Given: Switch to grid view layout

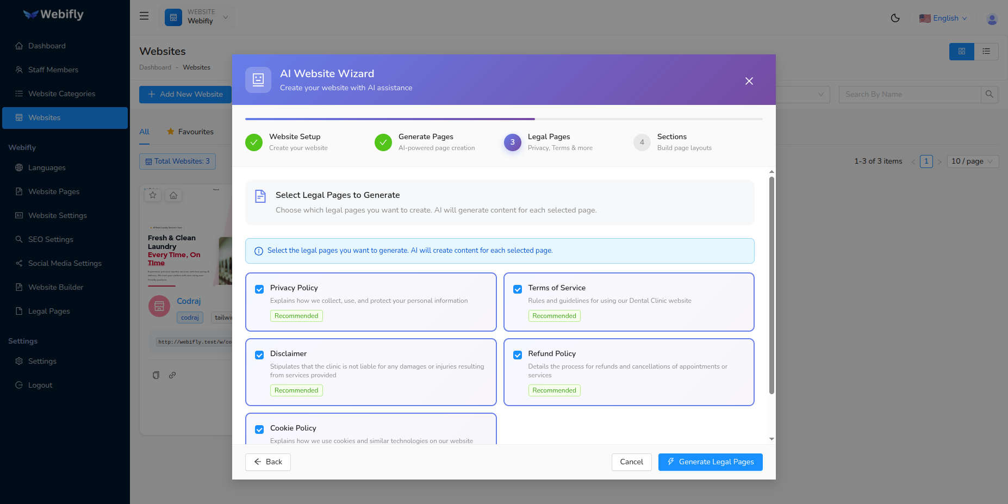Looking at the screenshot, I should pyautogui.click(x=961, y=51).
